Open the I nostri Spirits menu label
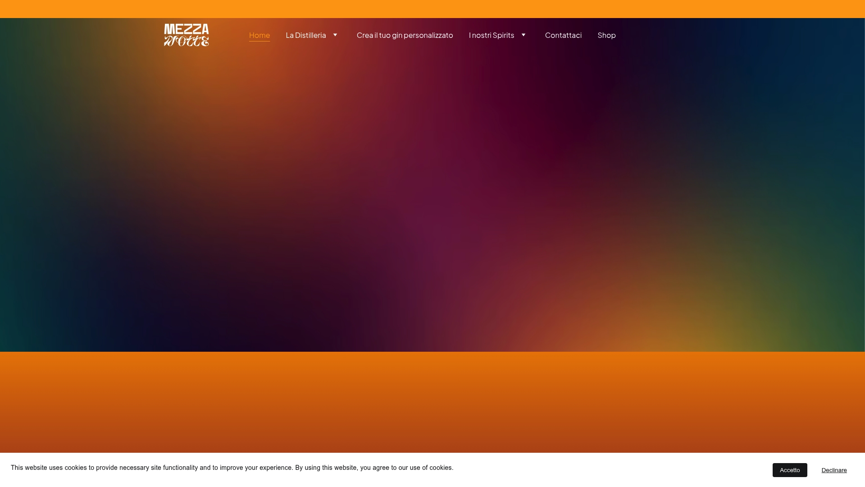This screenshot has width=865, height=487. pyautogui.click(x=492, y=35)
